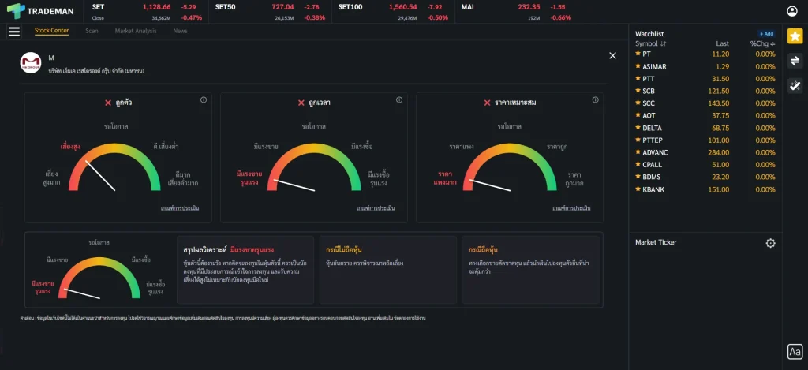Click the swap arrows sidebar icon

(795, 61)
